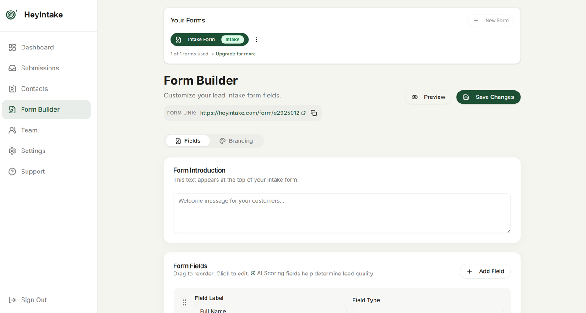The height and width of the screenshot is (313, 586).
Task: Click inside the welcome message text area
Action: pyautogui.click(x=342, y=213)
